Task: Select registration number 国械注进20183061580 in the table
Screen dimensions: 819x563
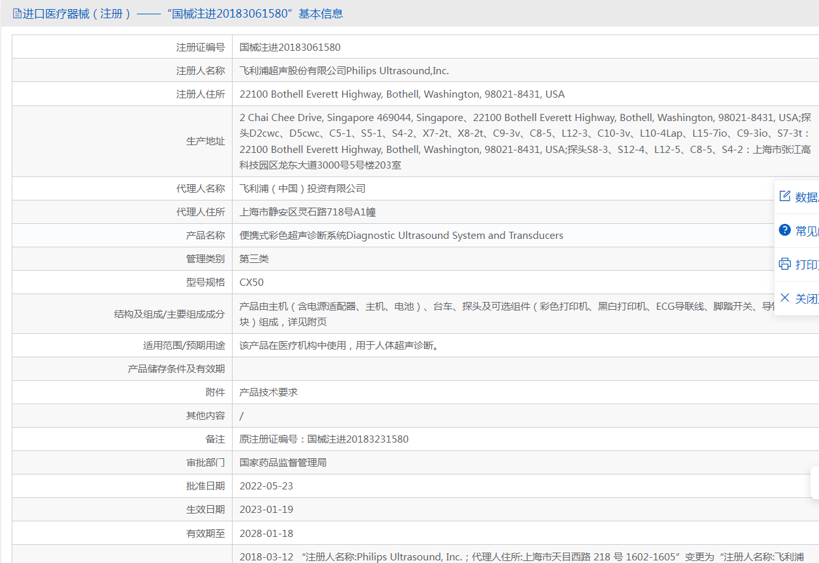Action: 290,48
